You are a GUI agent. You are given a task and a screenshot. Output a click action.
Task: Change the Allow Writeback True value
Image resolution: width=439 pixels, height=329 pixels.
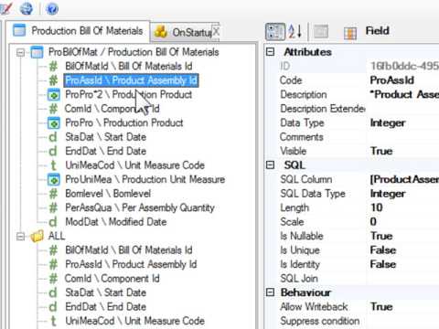pos(402,307)
